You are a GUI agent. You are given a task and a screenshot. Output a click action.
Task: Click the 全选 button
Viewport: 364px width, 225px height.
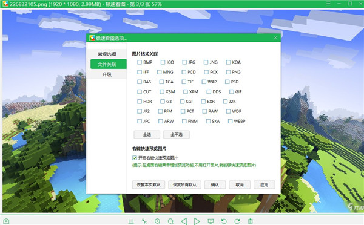(x=147, y=134)
